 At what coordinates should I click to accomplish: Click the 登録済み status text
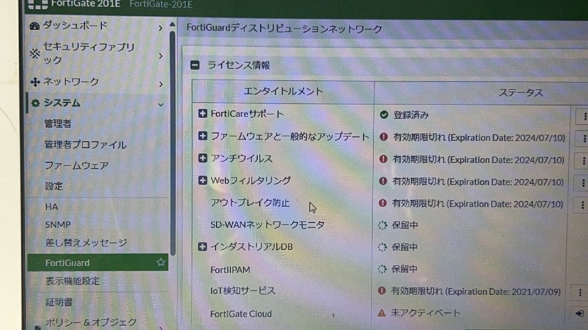coord(411,115)
